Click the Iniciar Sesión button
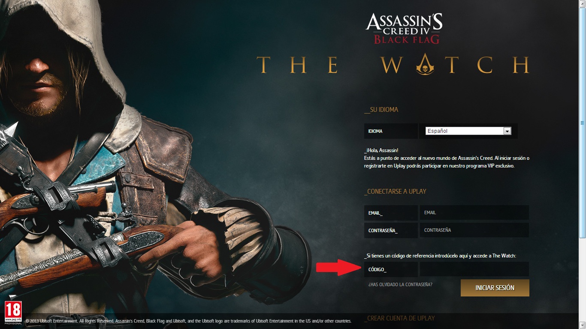586x329 pixels. 495,288
